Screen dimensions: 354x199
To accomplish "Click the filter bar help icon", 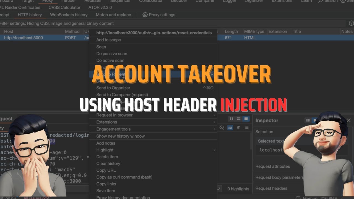I will click(x=351, y=23).
